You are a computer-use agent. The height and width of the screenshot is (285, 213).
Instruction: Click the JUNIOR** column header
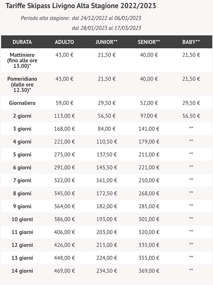click(106, 42)
